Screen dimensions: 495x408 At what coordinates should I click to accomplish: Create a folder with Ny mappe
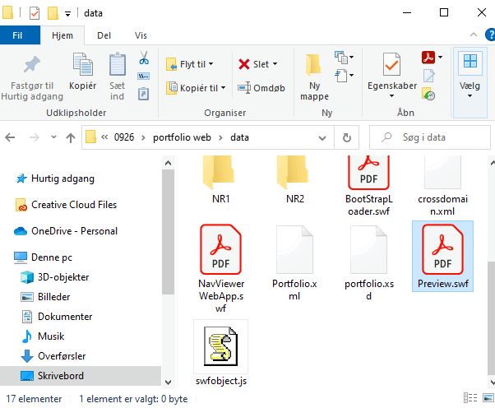[314, 76]
